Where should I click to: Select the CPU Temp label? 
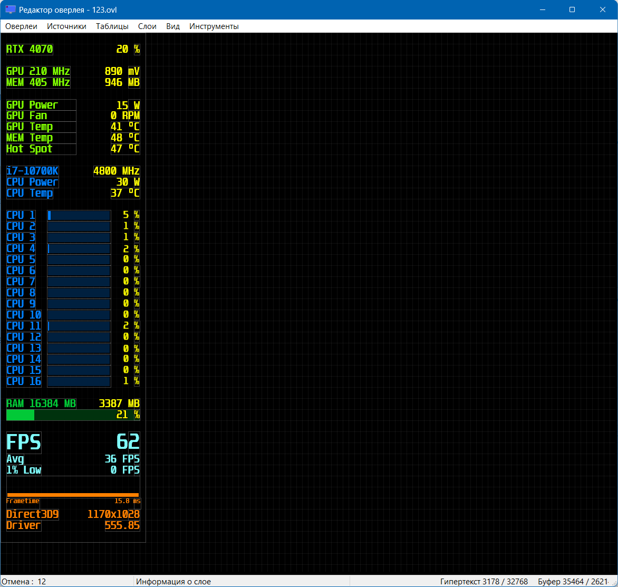[30, 193]
